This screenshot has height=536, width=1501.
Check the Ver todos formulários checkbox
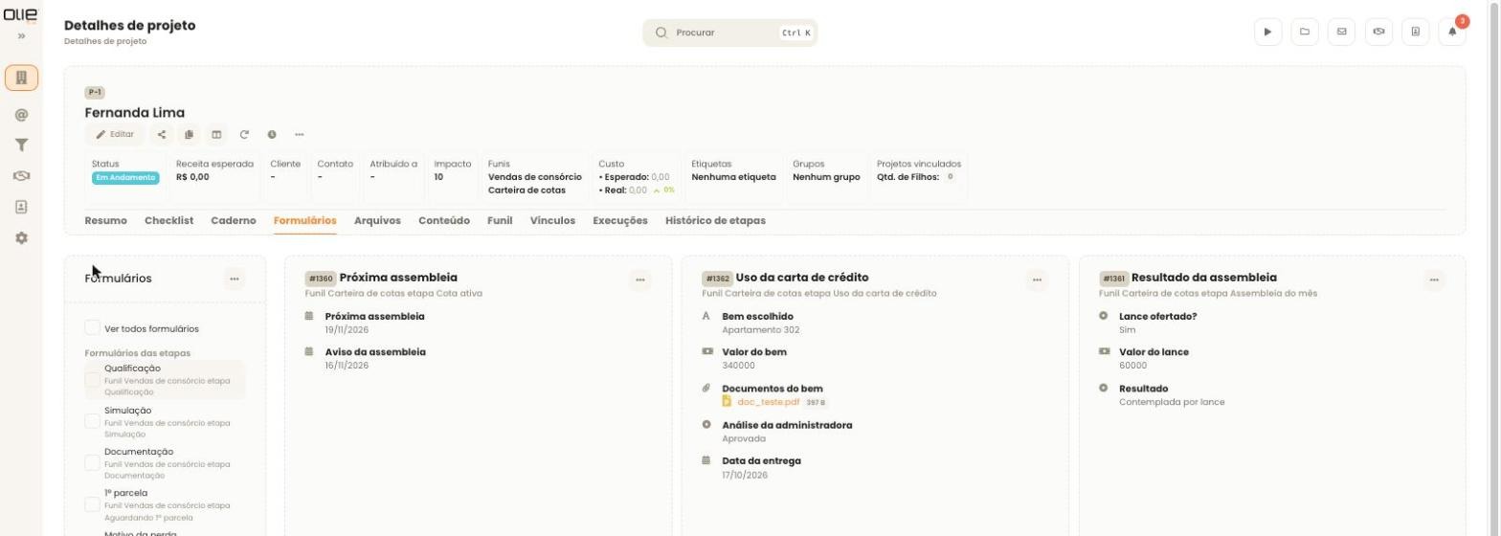click(x=92, y=328)
